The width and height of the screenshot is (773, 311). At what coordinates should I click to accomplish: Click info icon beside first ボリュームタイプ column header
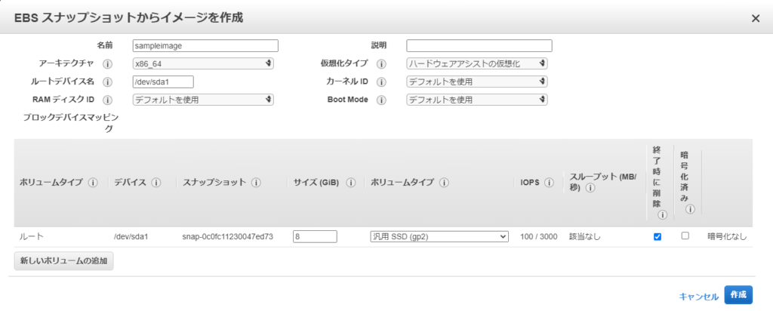coord(92,183)
